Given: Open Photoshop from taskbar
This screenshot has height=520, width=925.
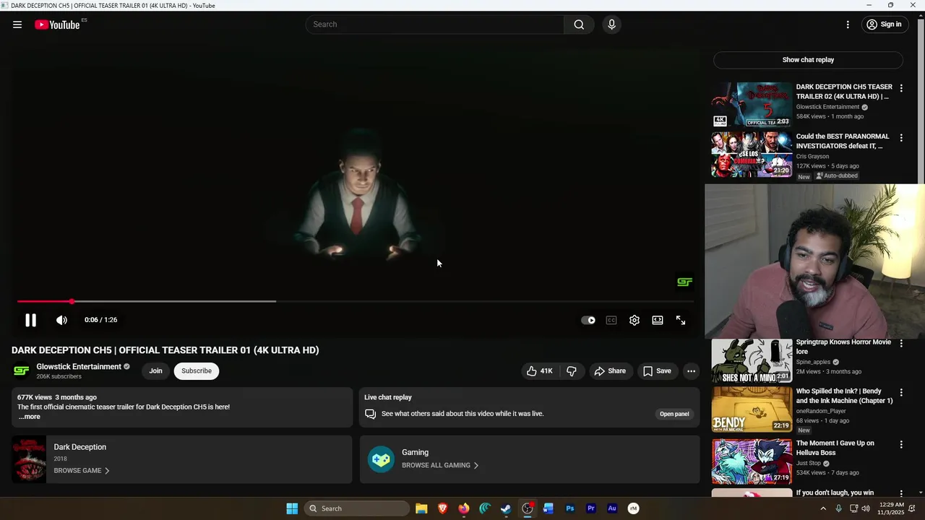Looking at the screenshot, I should 570,508.
